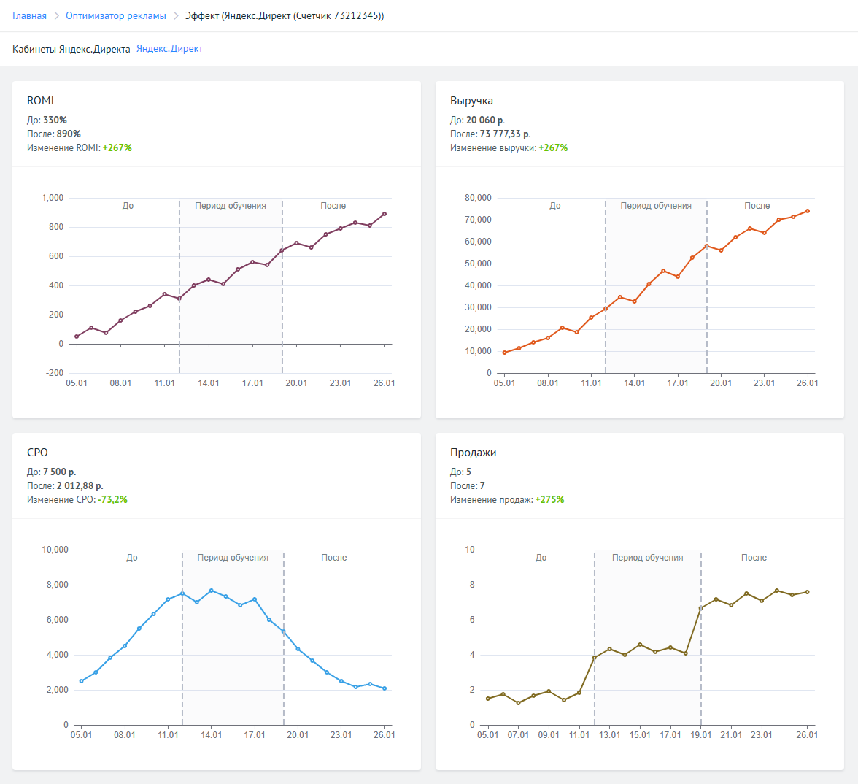Image resolution: width=858 pixels, height=784 pixels.
Task: Click 10,000 axis label in CPO chart
Action: pyautogui.click(x=55, y=550)
